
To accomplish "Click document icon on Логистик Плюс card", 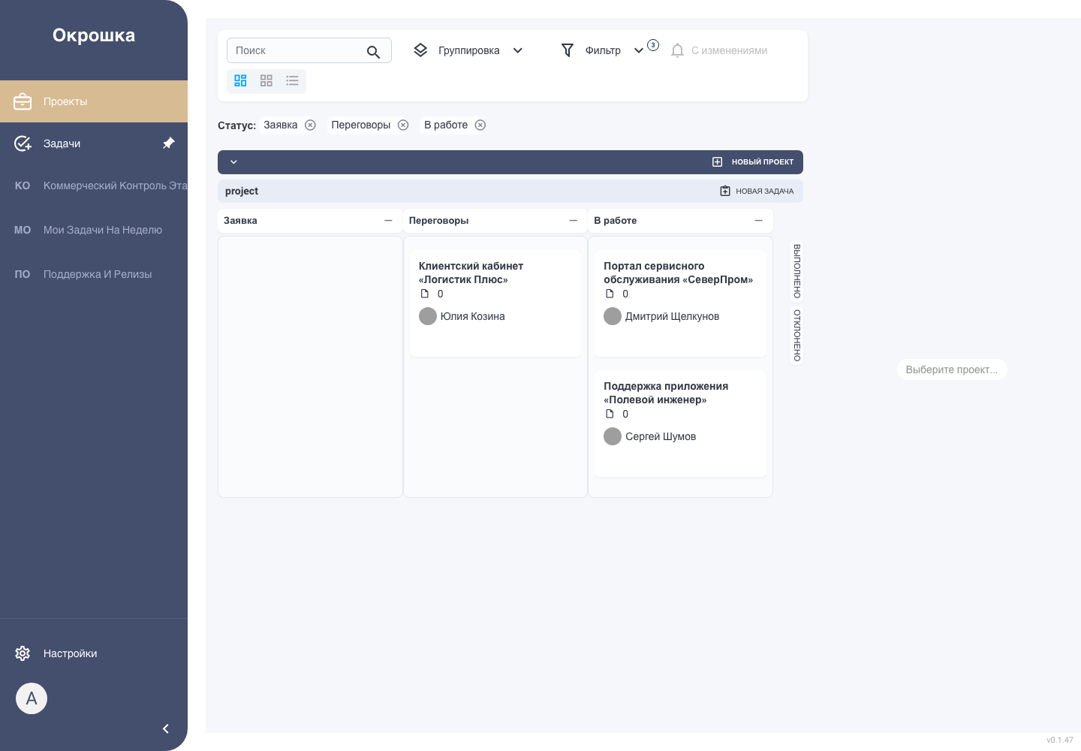I will click(x=425, y=294).
